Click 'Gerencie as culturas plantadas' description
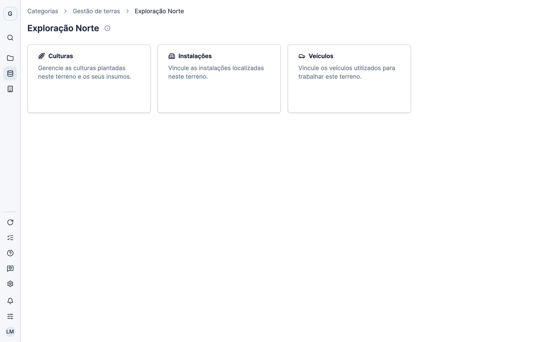Image resolution: width=548 pixels, height=342 pixels. click(x=85, y=72)
